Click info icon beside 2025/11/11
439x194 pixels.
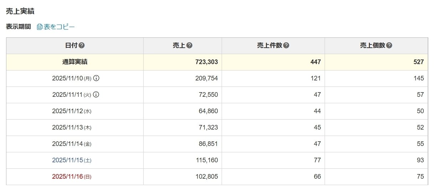tap(96, 95)
